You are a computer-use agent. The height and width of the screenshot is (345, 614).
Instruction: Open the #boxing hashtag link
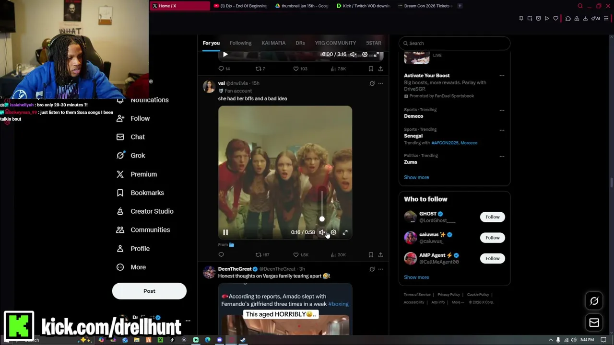(338, 304)
